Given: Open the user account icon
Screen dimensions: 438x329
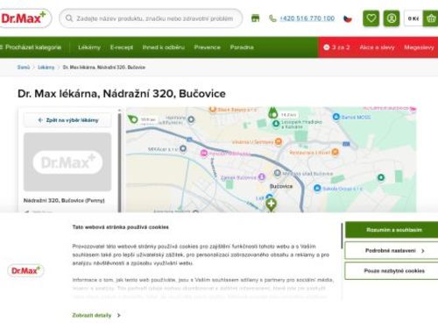Looking at the screenshot, I should (392, 18).
